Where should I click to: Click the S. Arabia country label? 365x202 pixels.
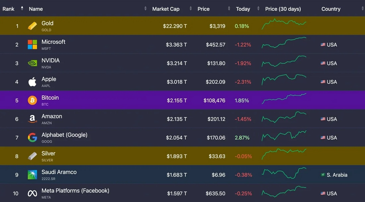337,175
